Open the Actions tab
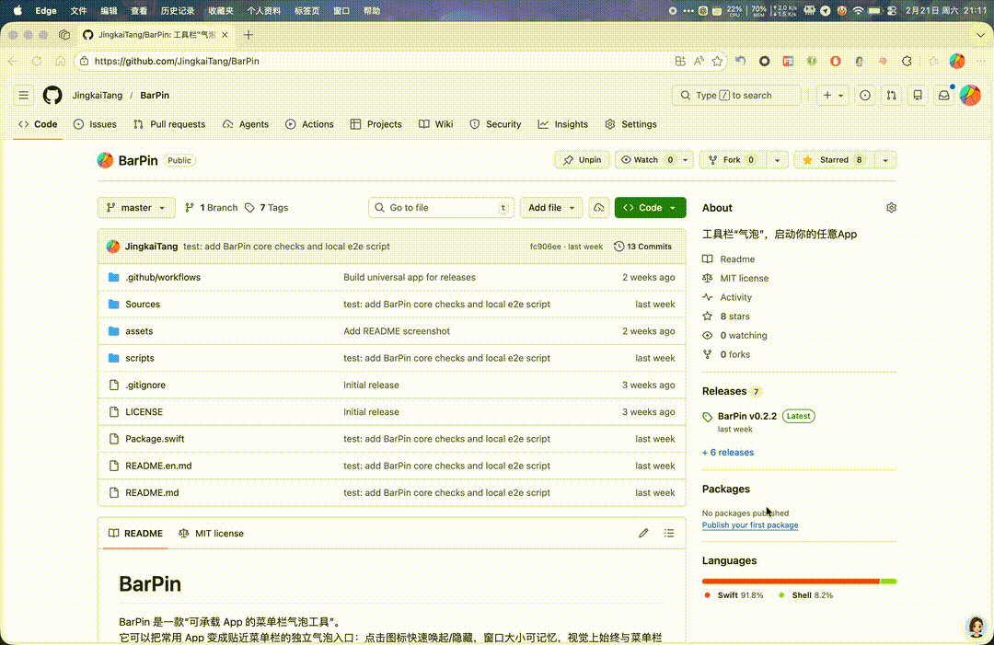 coord(309,125)
